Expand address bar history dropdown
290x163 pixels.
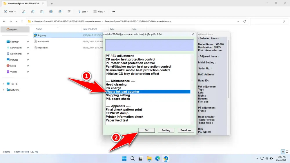coord(238,21)
